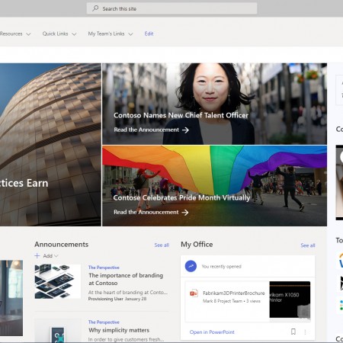Expand the Add dropdown chevron
The width and height of the screenshot is (343, 343).
56,256
